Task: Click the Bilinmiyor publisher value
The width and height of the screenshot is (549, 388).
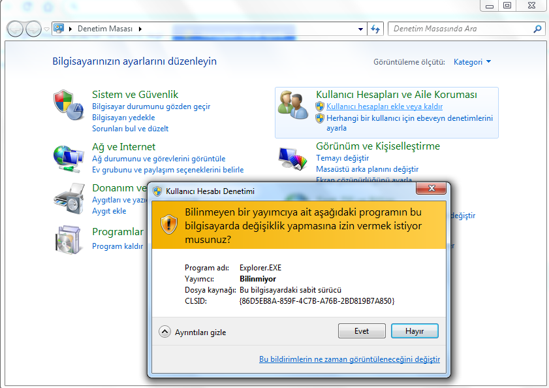Action: (x=258, y=279)
